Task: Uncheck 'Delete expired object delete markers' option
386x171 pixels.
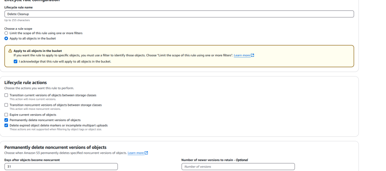Action: (6, 125)
